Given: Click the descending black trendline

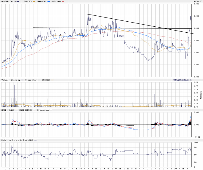Looking at the screenshot, I should point(134,23).
